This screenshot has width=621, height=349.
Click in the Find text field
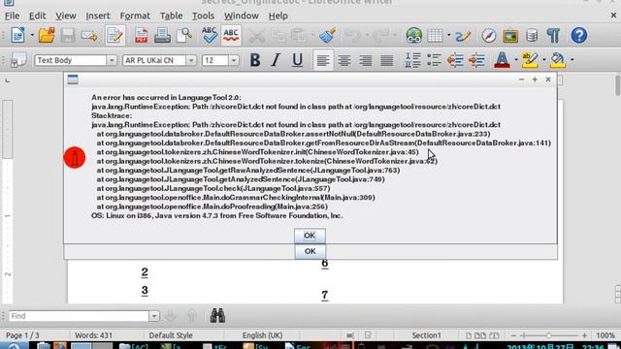coord(79,316)
